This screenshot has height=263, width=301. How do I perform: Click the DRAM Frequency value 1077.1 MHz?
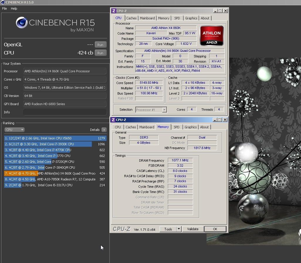click(x=180, y=160)
